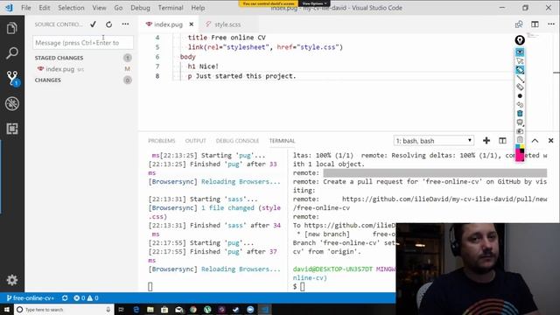Viewport: 560px width, 315px height.
Task: Take a snapshot with annotation camera icon
Action: point(520,131)
